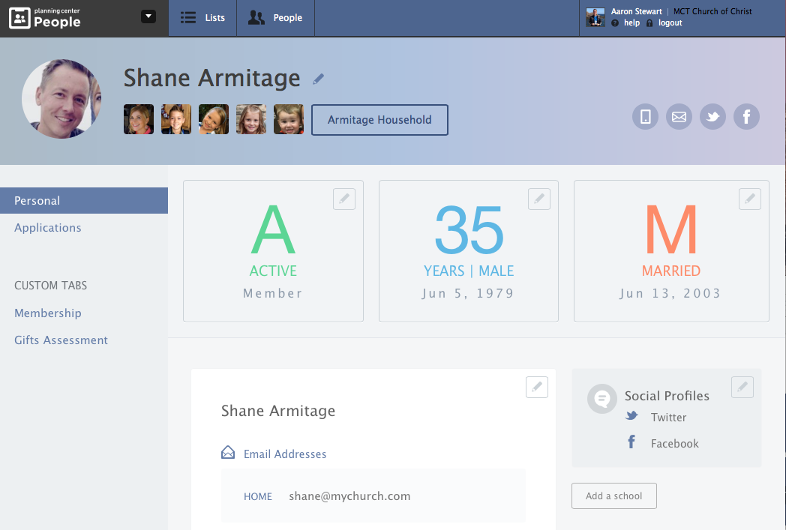Edit the Active Member status card
786x530 pixels.
pos(344,199)
